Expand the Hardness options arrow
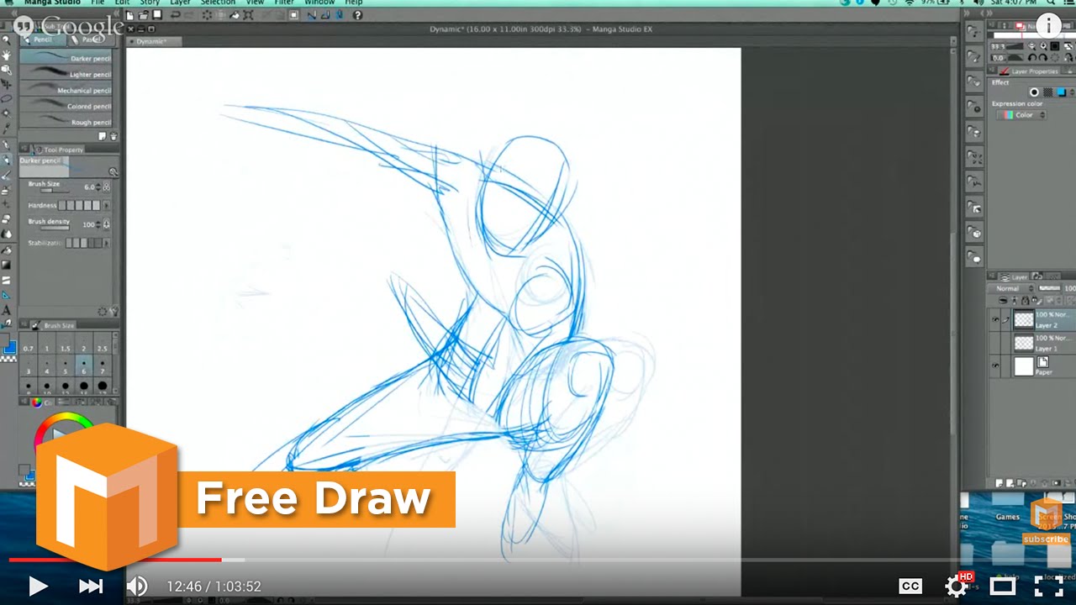This screenshot has width=1076, height=605. (x=106, y=206)
